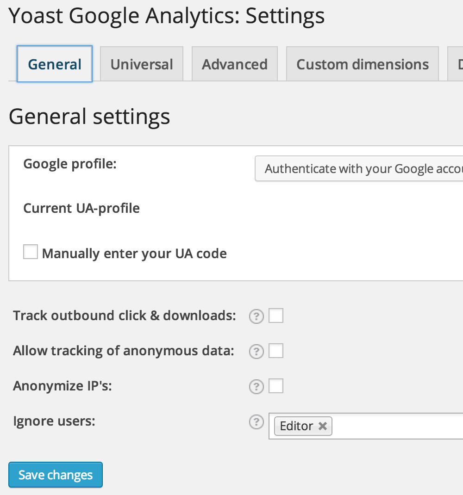Enable Allow tracking of anonymous data checkbox
Viewport: 463px width, 495px height.
coord(276,351)
